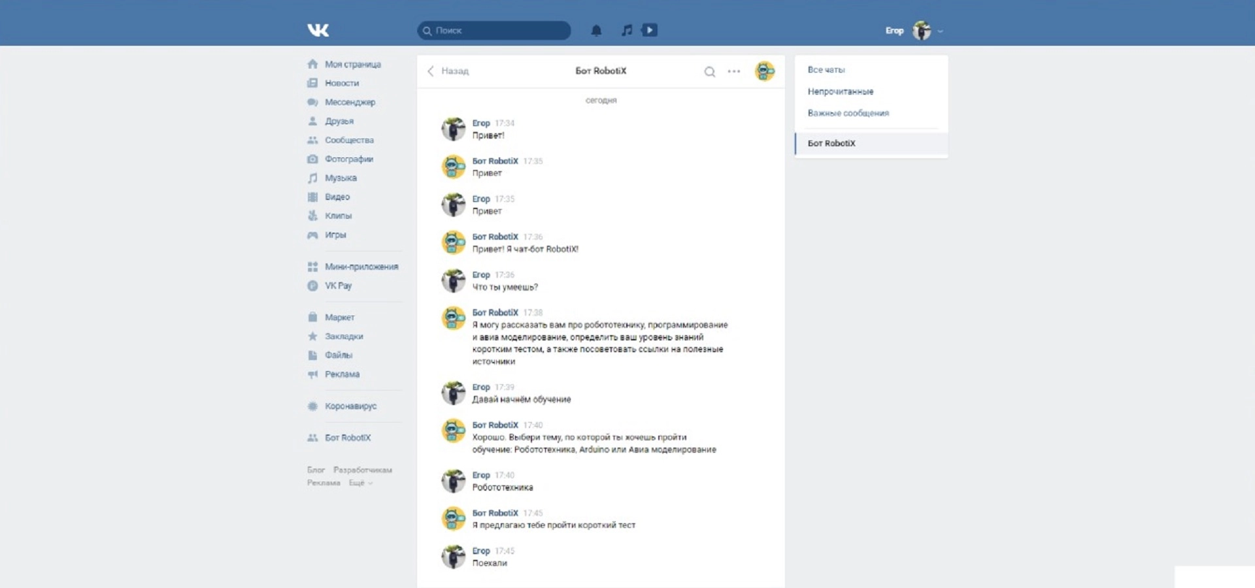This screenshot has width=1255, height=588.
Task: Expand the Ещё footer menu
Action: tap(360, 483)
